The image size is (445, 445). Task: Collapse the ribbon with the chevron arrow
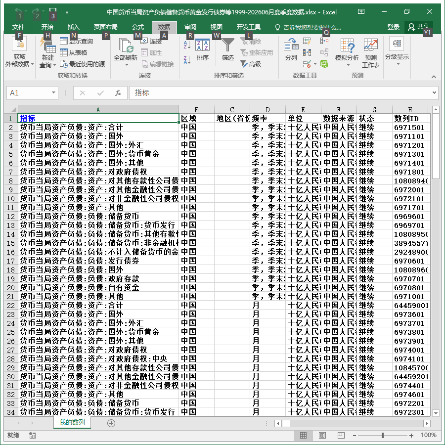[434, 77]
